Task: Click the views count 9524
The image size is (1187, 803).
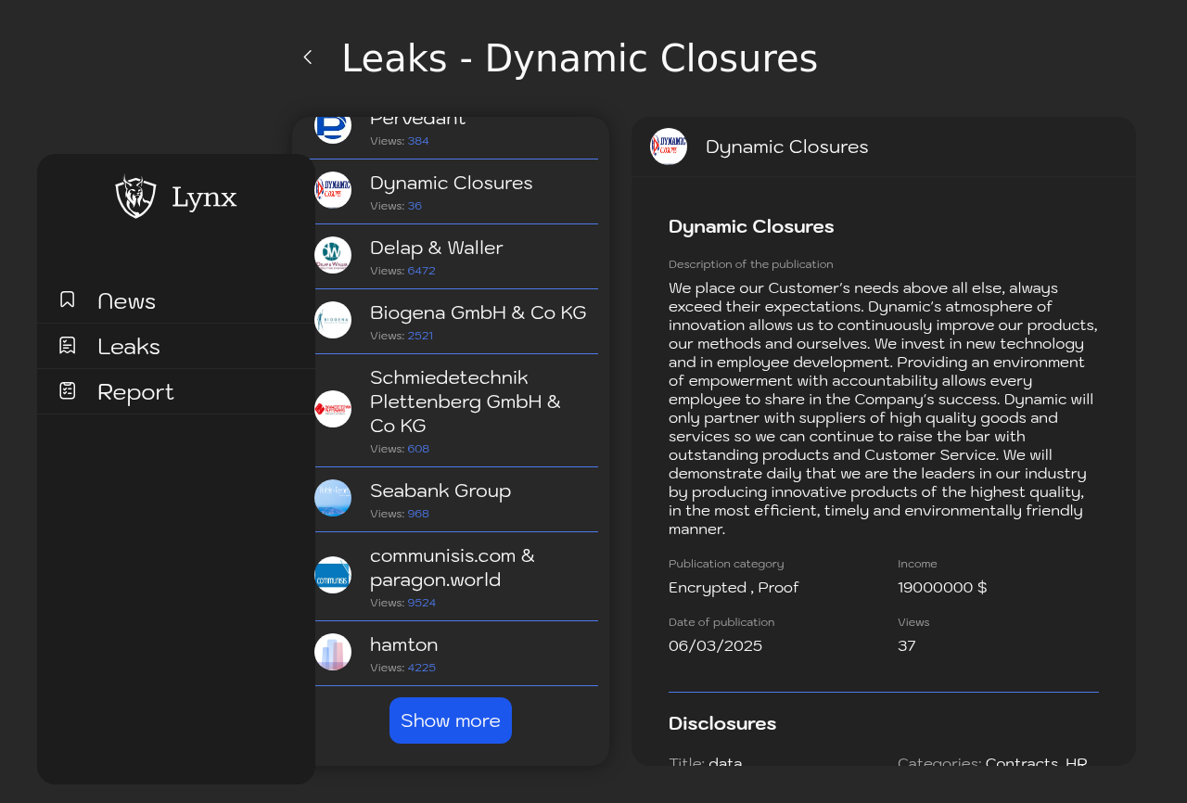Action: click(421, 603)
